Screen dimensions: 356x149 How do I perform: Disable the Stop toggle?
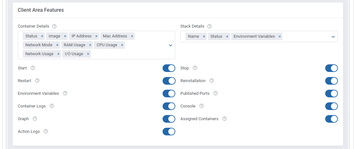tap(332, 68)
